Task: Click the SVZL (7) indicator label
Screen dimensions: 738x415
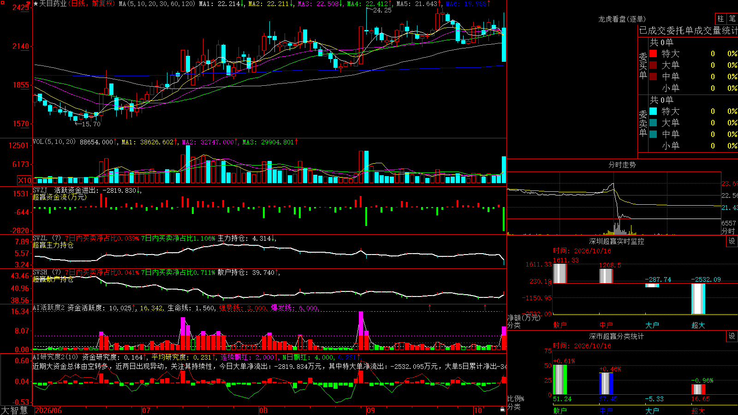Action: pos(47,238)
